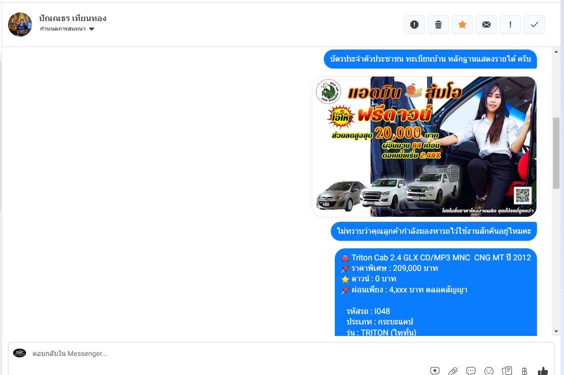Click the scrollbar up arrow in chat
The height and width of the screenshot is (375, 564).
pos(556,52)
